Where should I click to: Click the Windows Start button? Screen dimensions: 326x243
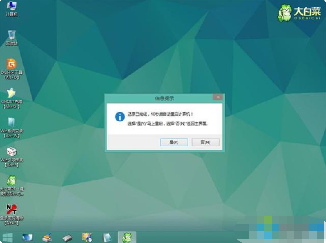(8, 237)
